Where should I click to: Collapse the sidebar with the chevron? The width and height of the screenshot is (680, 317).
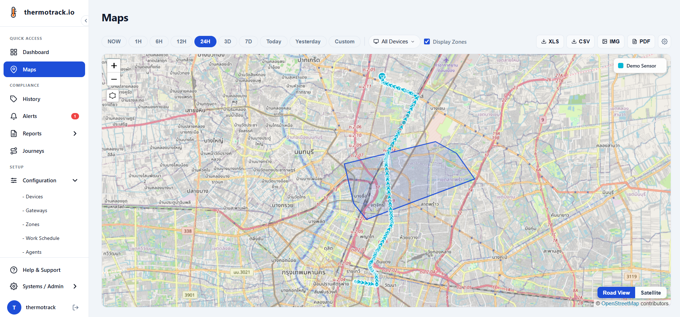pos(85,21)
